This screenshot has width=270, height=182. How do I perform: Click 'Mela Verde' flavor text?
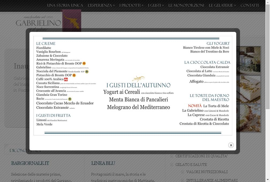[44, 124]
